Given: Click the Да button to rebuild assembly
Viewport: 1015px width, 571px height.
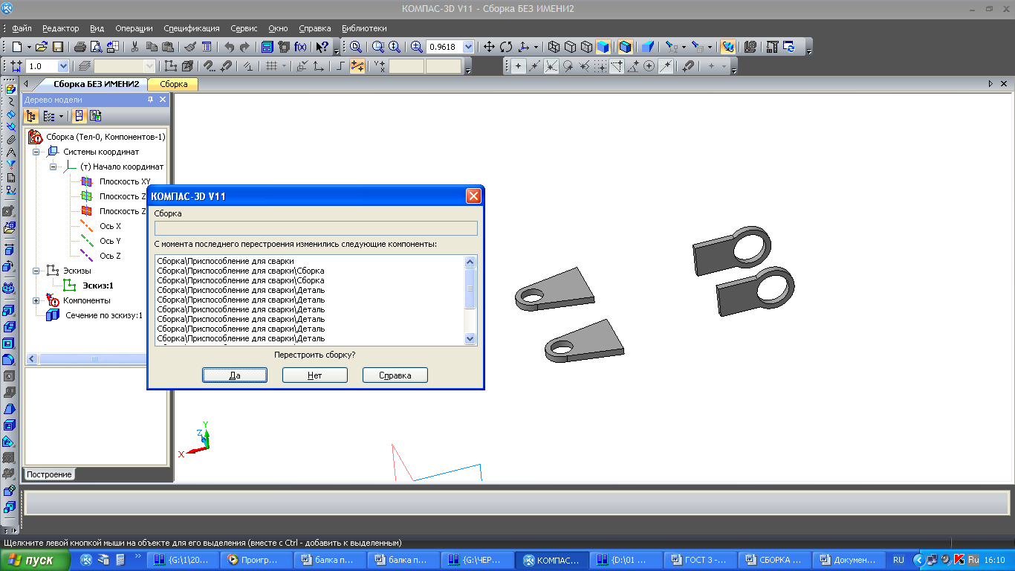Looking at the screenshot, I should 235,375.
